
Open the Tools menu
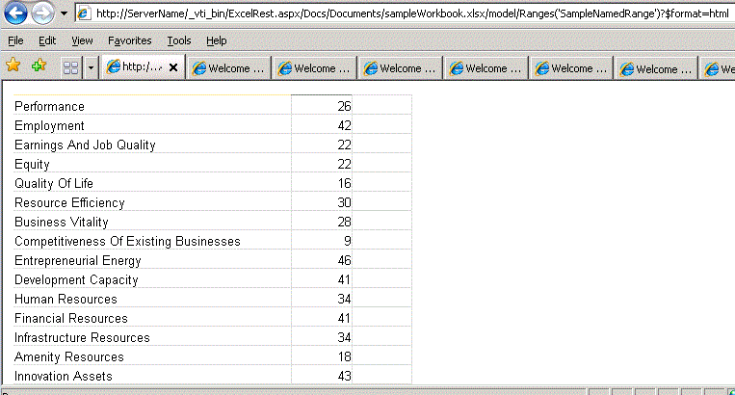pyautogui.click(x=179, y=40)
